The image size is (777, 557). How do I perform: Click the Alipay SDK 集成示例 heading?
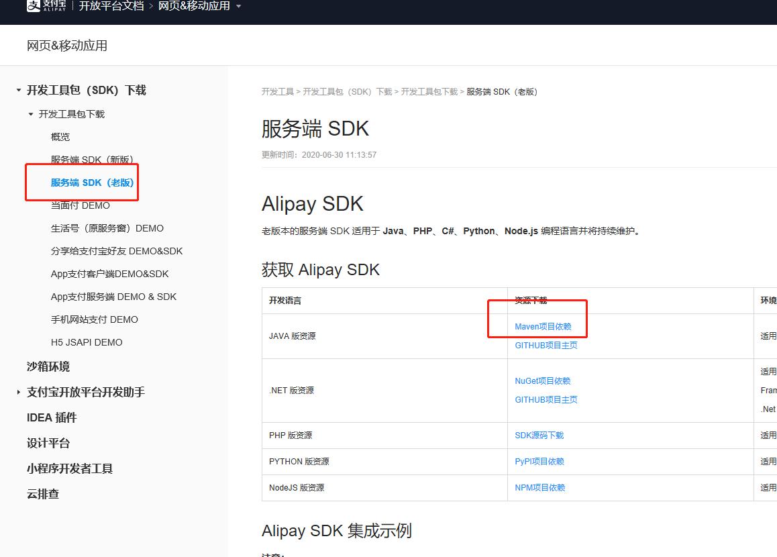pyautogui.click(x=336, y=531)
